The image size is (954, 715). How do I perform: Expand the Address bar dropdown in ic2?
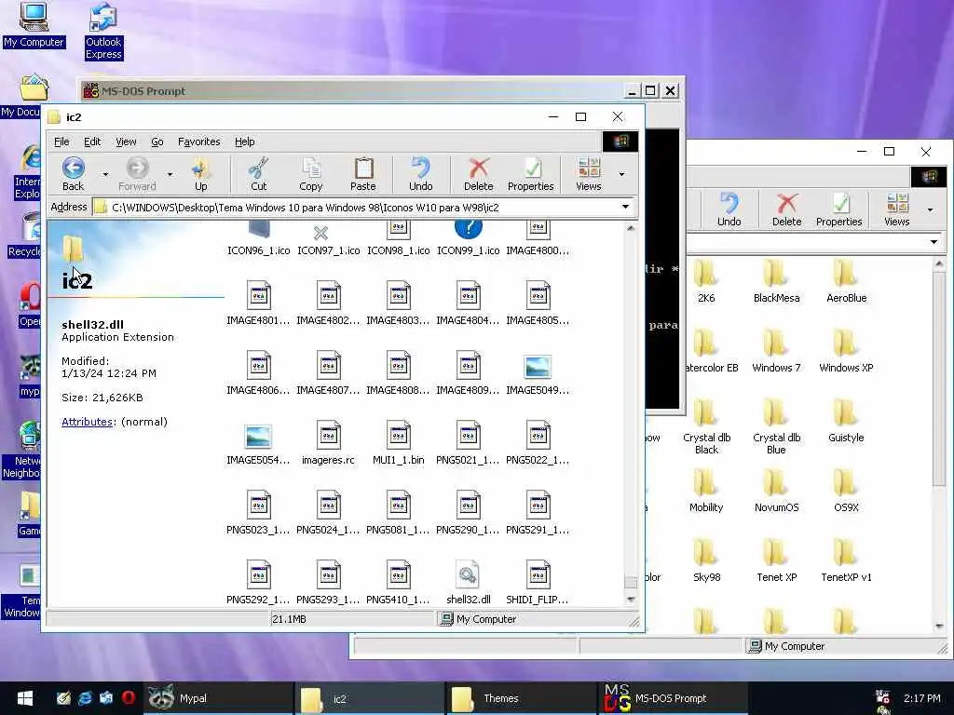pos(625,207)
